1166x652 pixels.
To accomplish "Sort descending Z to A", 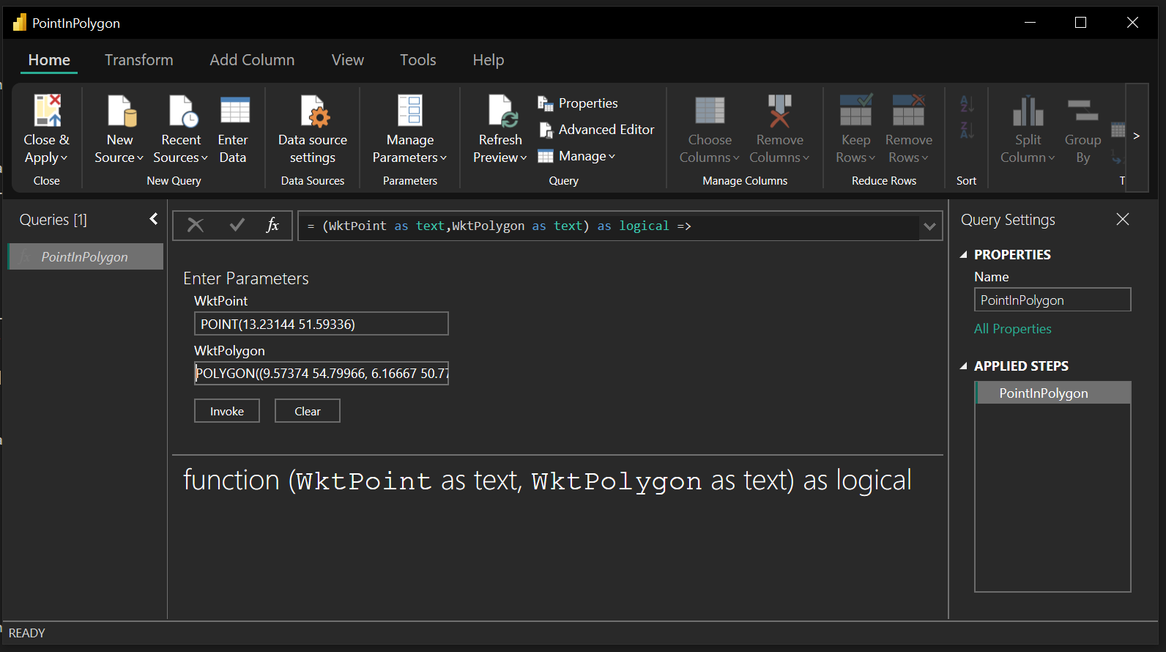I will [967, 130].
